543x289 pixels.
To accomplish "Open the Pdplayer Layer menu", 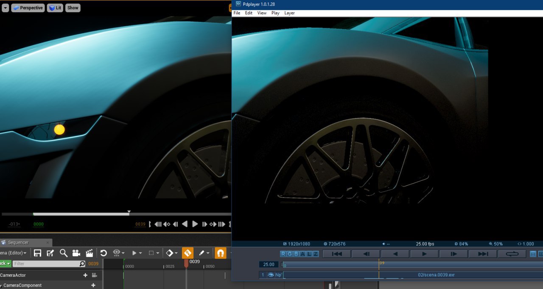I will coord(289,13).
